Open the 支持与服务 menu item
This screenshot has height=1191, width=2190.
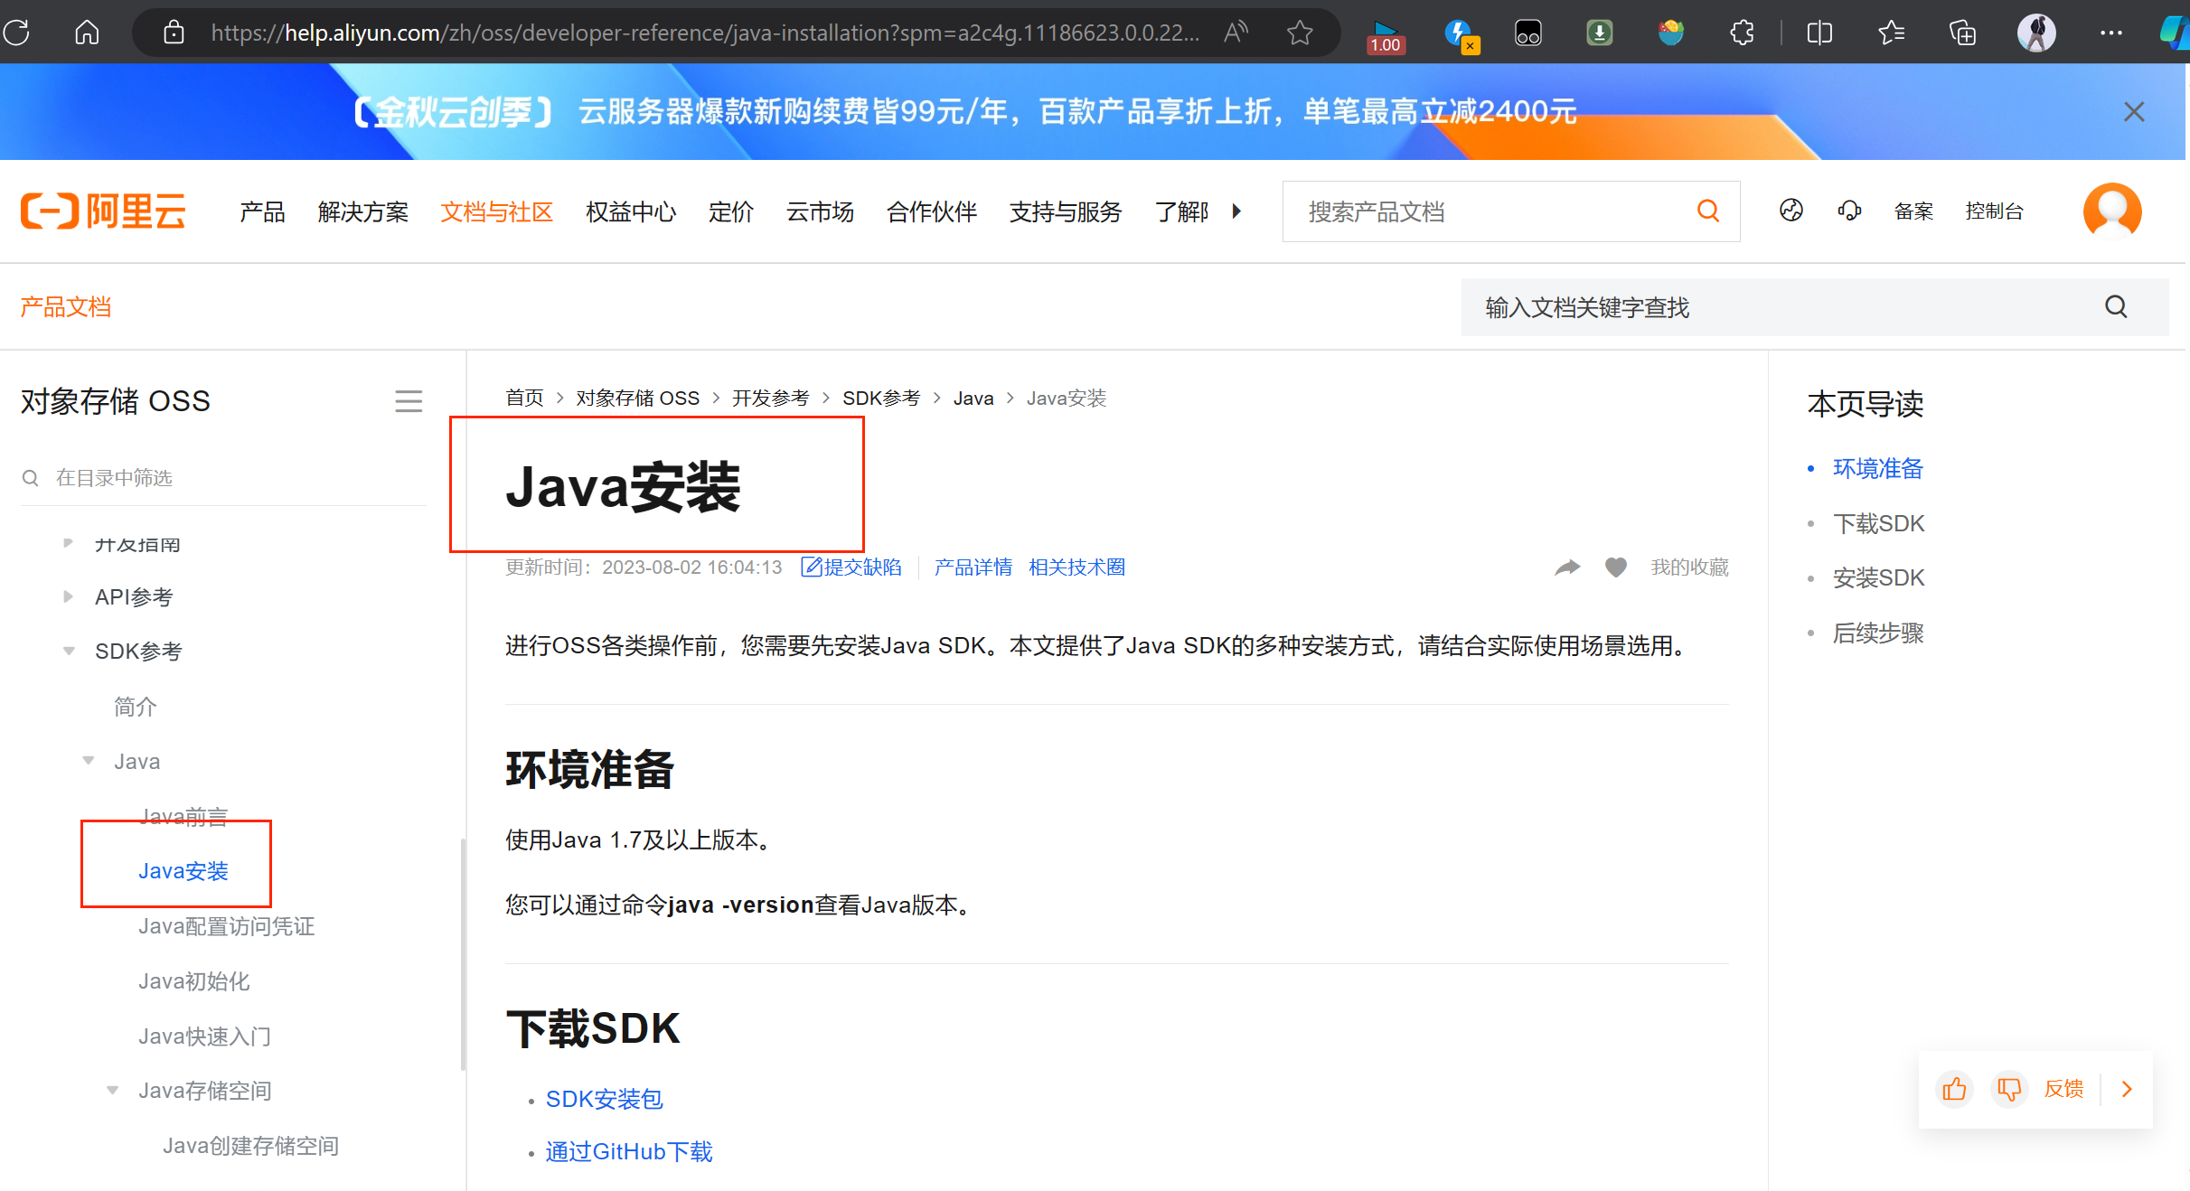(1066, 212)
